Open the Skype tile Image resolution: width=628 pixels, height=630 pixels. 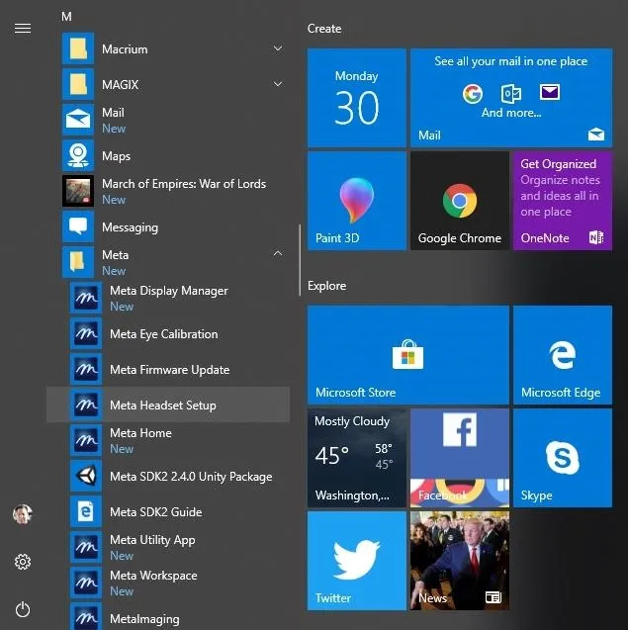coord(563,458)
